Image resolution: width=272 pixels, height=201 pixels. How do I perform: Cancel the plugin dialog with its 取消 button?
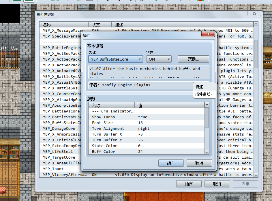(x=199, y=163)
